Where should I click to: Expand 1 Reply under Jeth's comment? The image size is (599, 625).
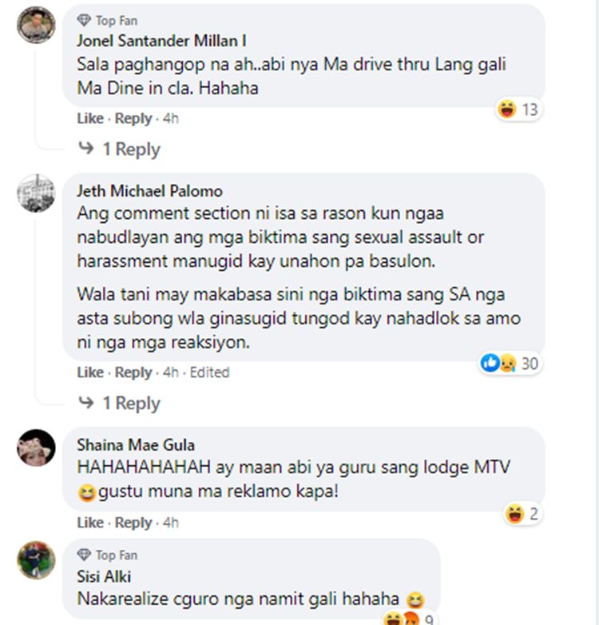pos(131,404)
